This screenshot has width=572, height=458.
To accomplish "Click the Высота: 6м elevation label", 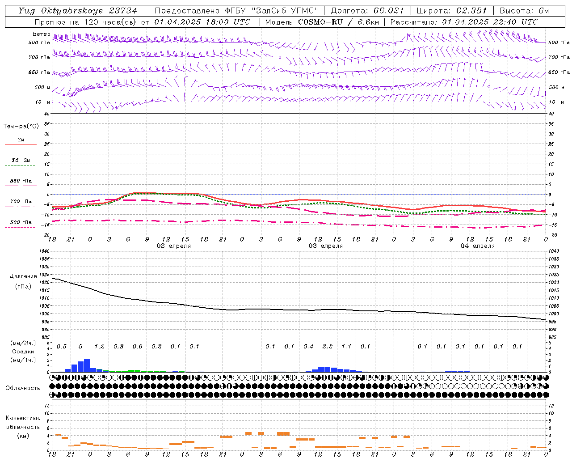I will pos(524,11).
